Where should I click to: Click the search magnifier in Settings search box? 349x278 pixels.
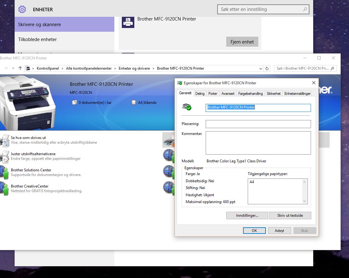point(305,9)
